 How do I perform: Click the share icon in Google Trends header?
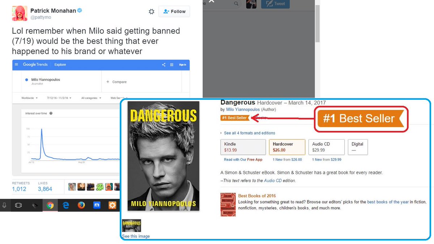click(x=163, y=65)
